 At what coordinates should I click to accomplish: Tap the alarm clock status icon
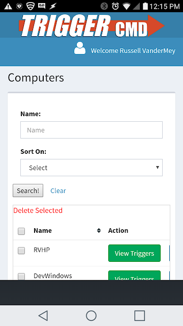115,6
